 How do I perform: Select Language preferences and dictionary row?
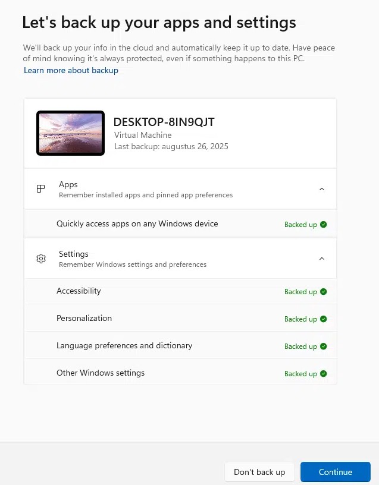[x=124, y=345]
